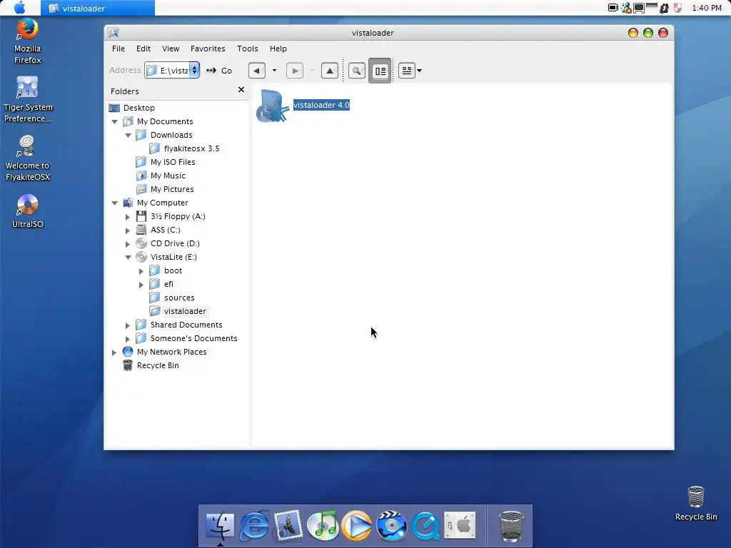Open the Views dropdown arrow
The height and width of the screenshot is (548, 731).
coord(420,71)
